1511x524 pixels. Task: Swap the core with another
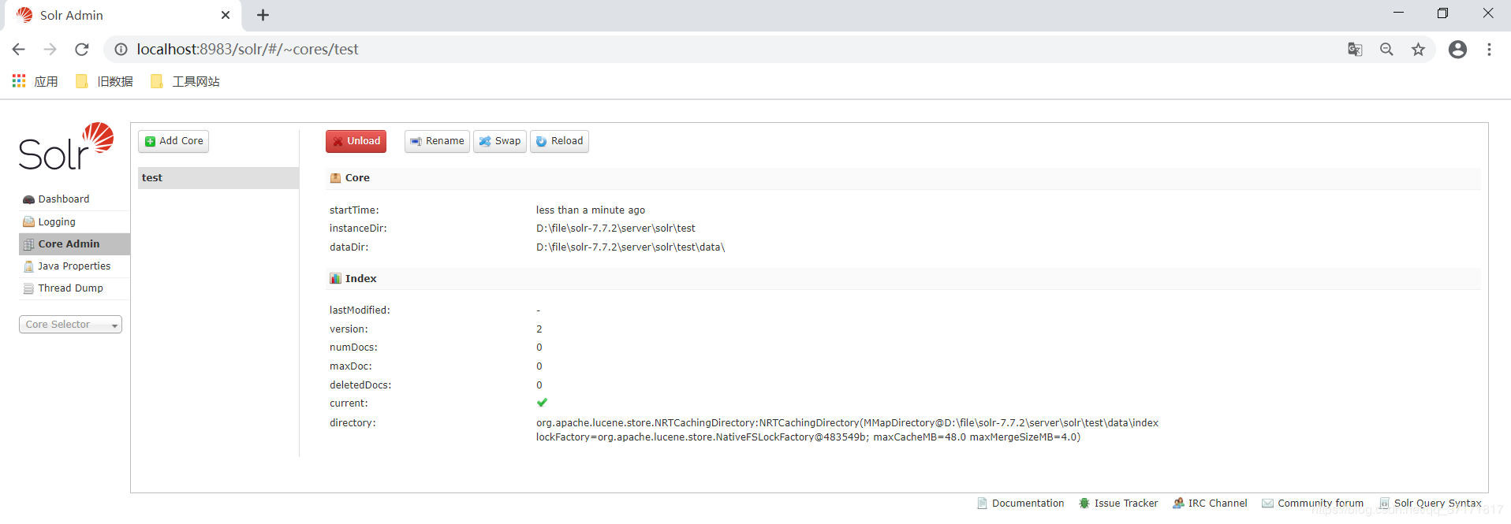[x=500, y=141]
